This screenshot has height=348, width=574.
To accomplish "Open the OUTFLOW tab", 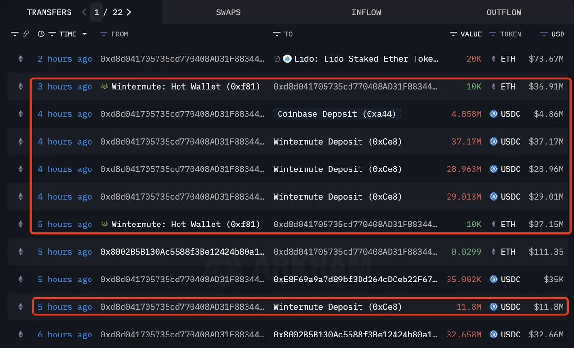I will 504,12.
